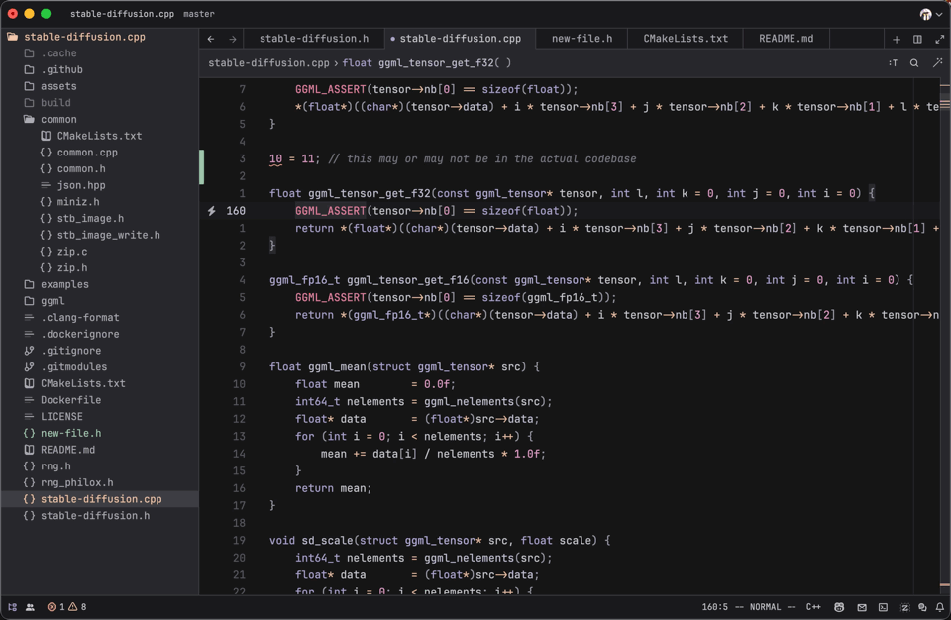This screenshot has width=951, height=620.
Task: Switch to the new-file.h tab
Action: tap(581, 39)
